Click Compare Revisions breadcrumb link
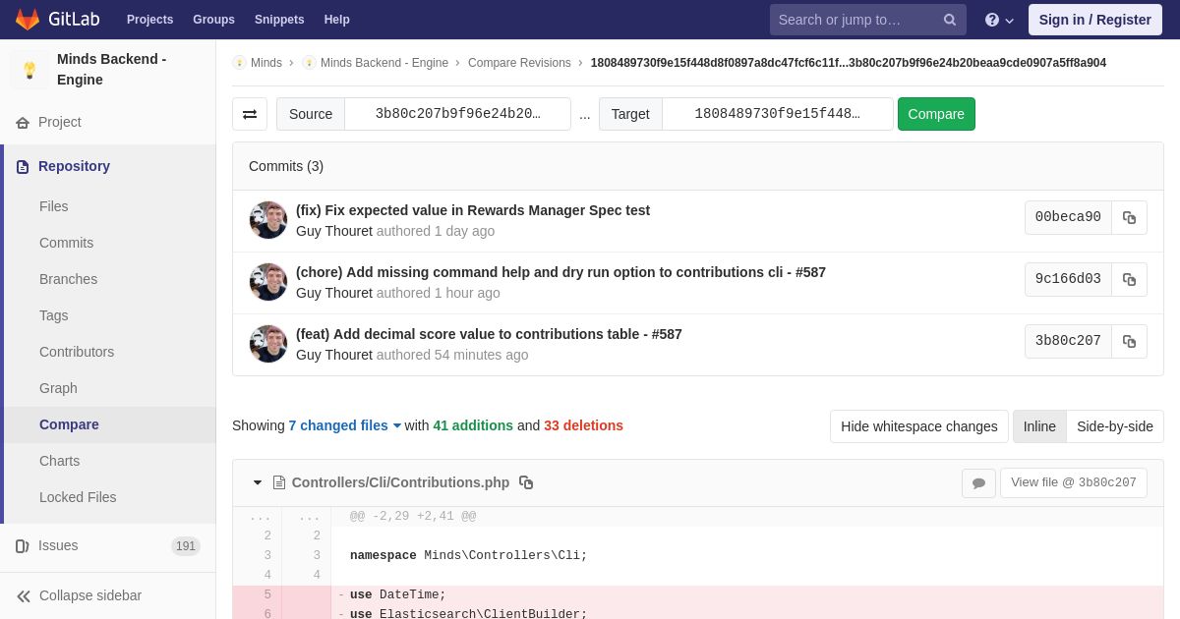The height and width of the screenshot is (619, 1180). click(x=519, y=63)
